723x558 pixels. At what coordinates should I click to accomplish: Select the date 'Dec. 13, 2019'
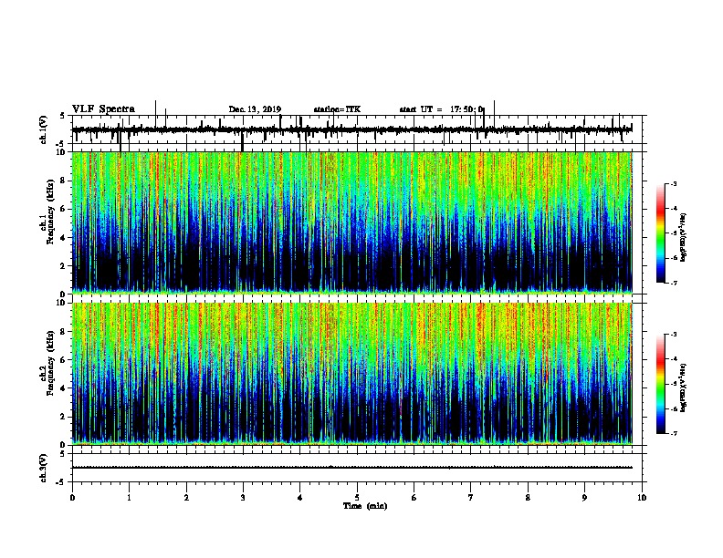255,109
